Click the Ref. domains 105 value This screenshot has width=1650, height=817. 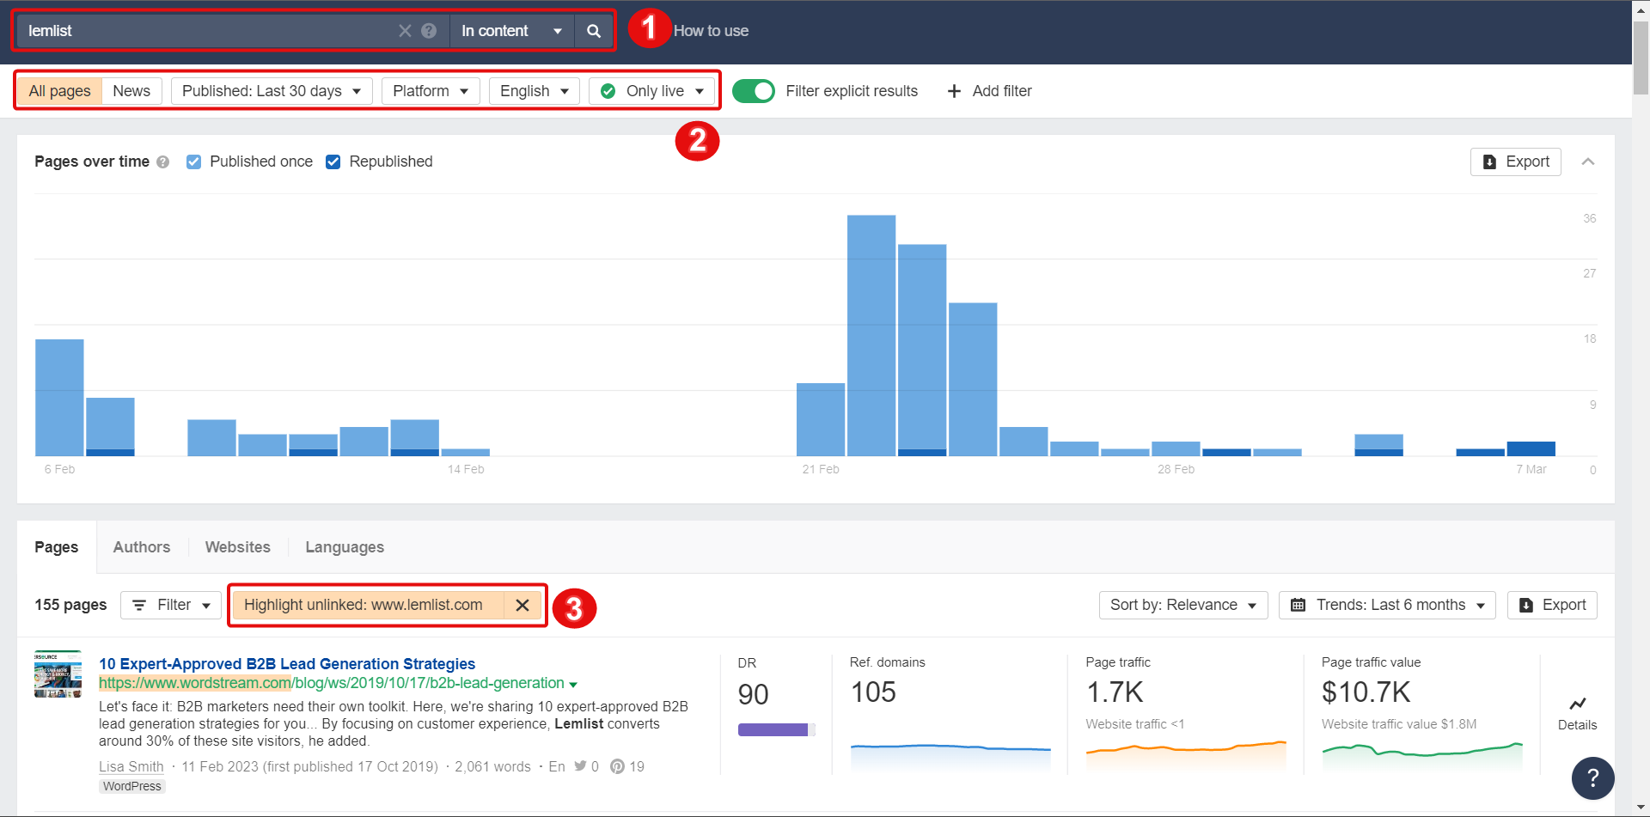click(x=873, y=692)
